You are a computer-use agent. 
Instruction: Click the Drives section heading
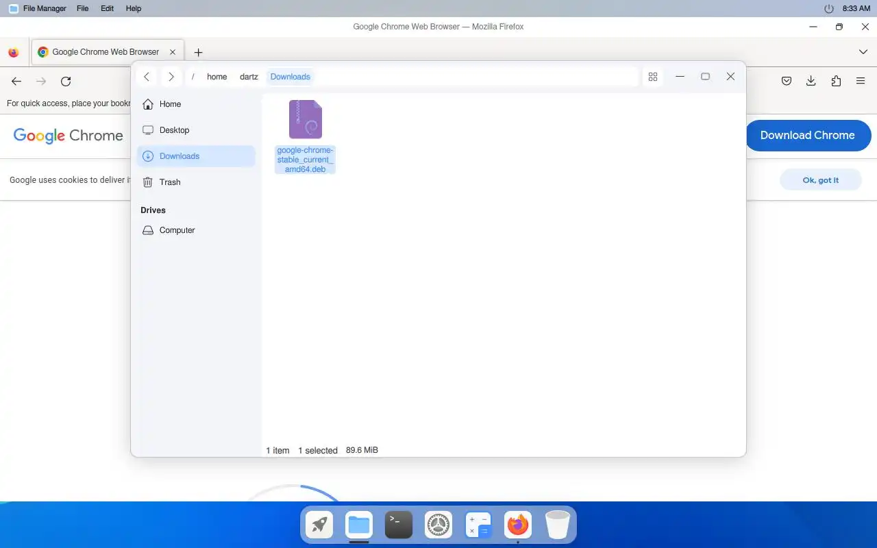(153, 210)
